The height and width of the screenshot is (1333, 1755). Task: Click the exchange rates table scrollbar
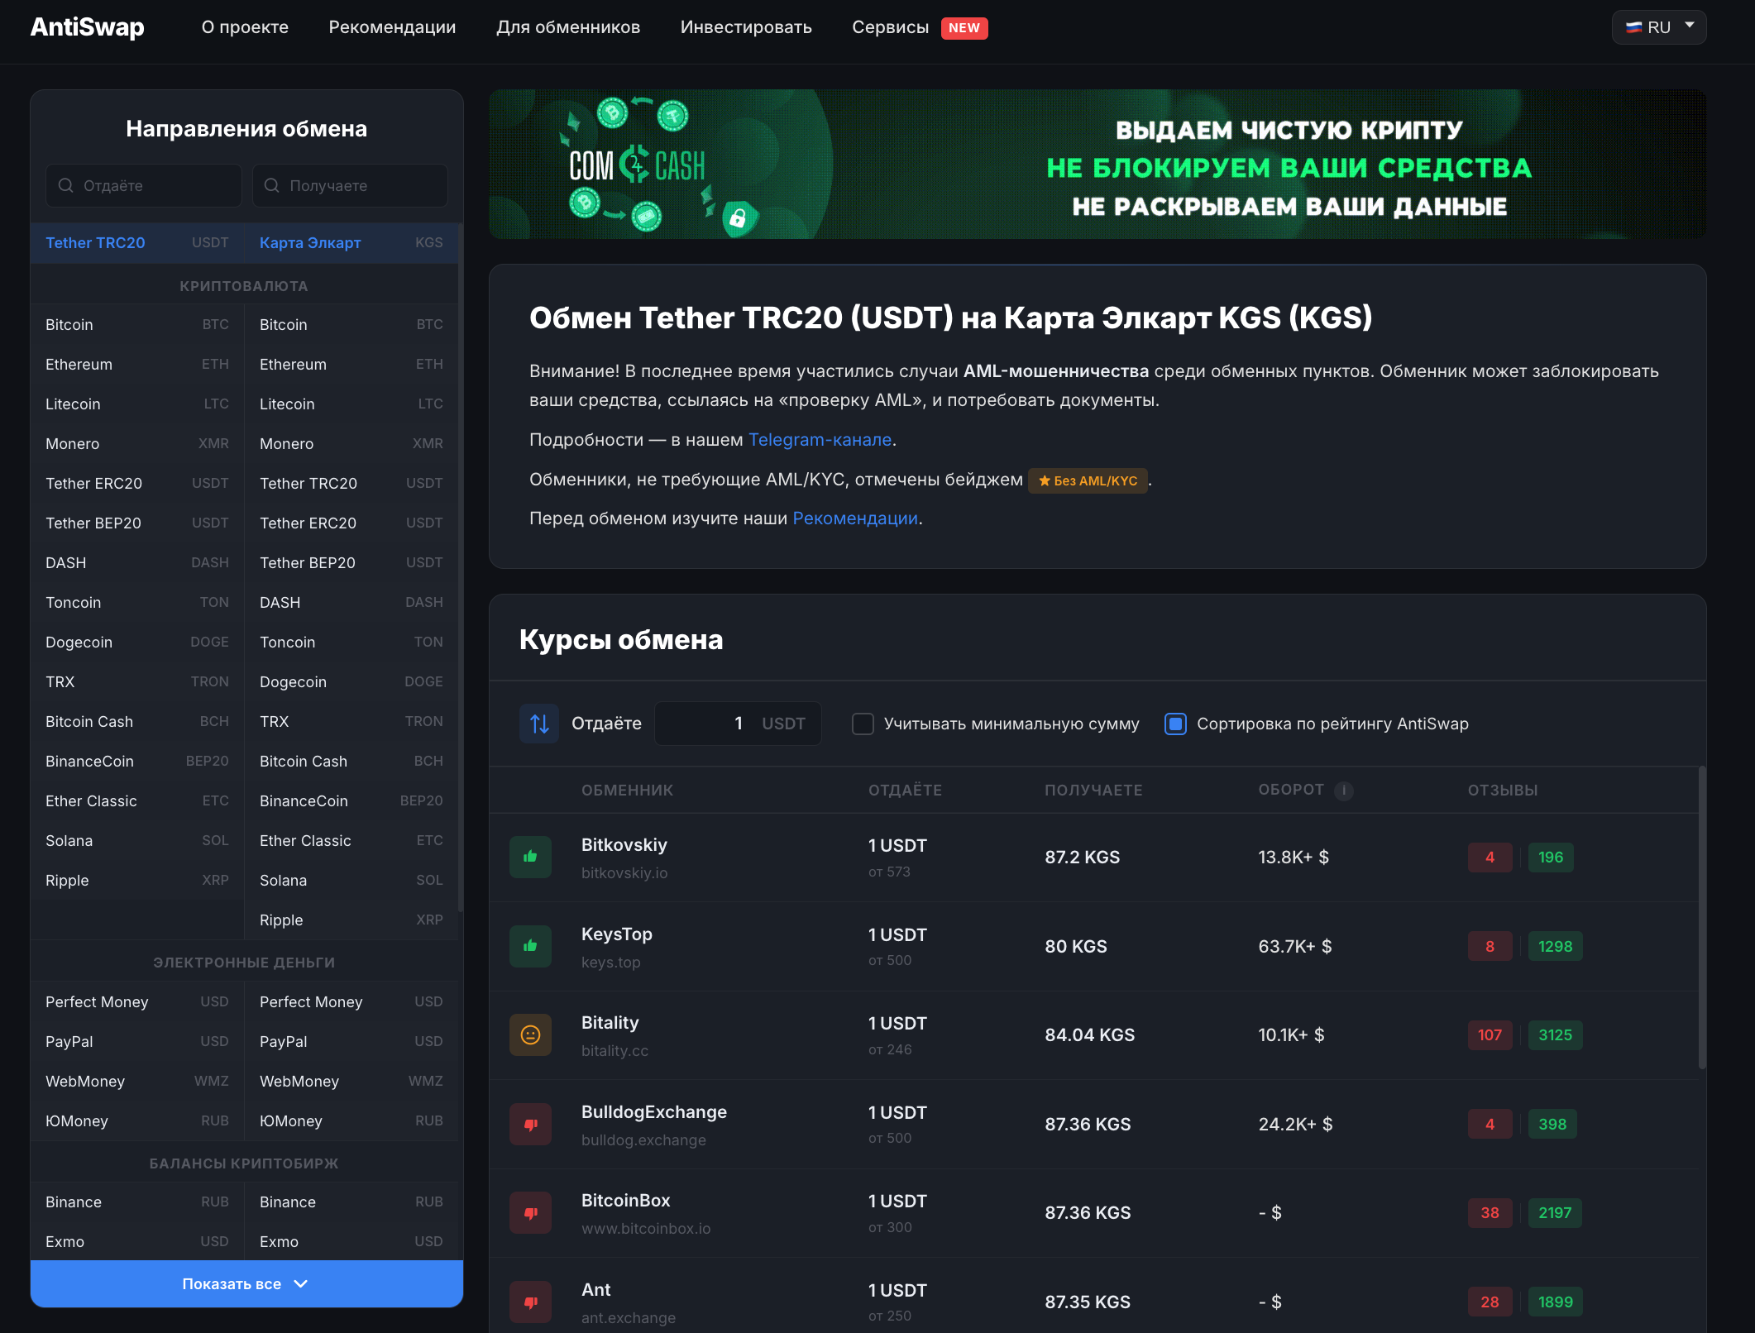click(x=1701, y=918)
